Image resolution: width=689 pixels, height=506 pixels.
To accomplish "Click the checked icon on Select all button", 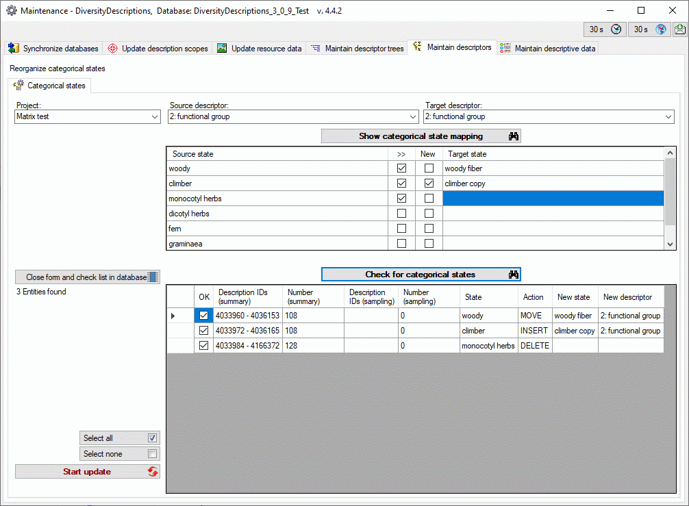I will coord(153,438).
